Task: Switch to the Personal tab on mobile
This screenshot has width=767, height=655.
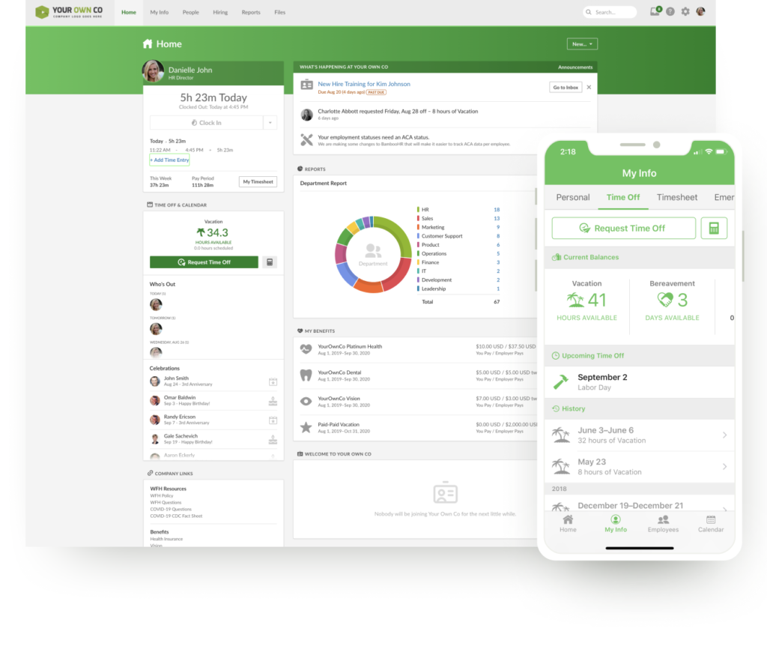Action: 572,197
